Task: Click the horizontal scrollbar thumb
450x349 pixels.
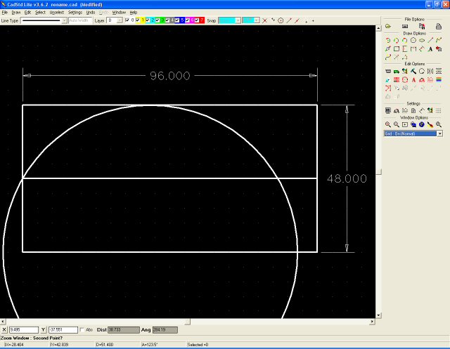Action: coord(187,322)
